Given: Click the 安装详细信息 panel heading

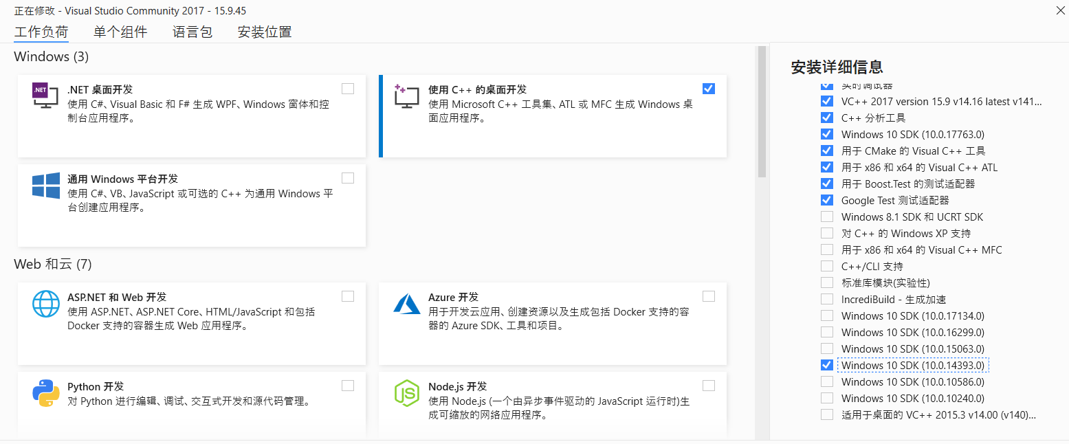Looking at the screenshot, I should click(x=837, y=67).
